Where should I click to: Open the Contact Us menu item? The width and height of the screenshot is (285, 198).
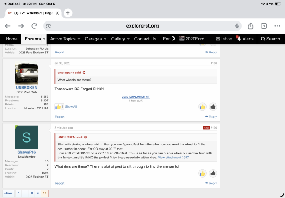point(145,39)
